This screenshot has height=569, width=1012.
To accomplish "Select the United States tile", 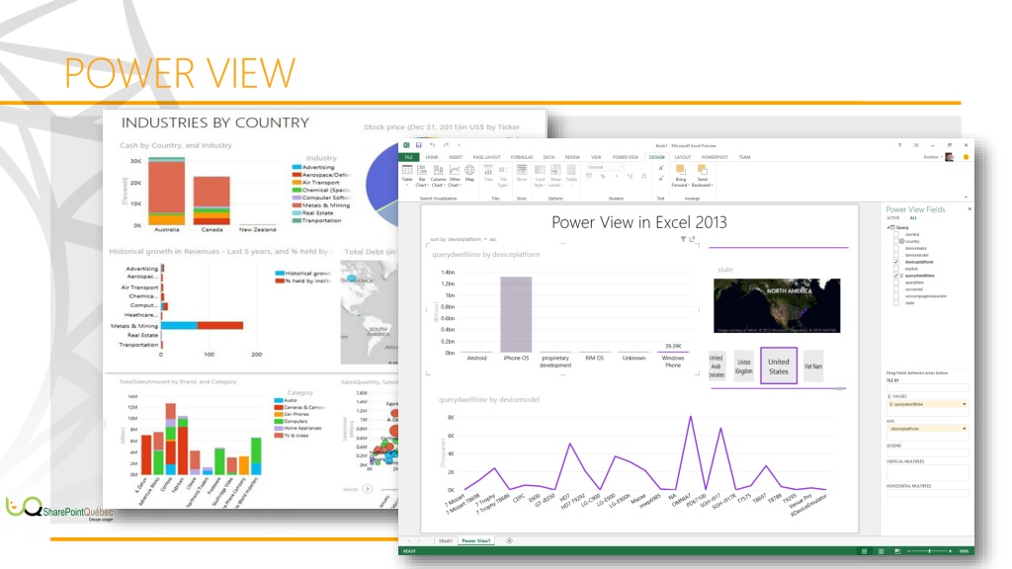I will [x=779, y=366].
